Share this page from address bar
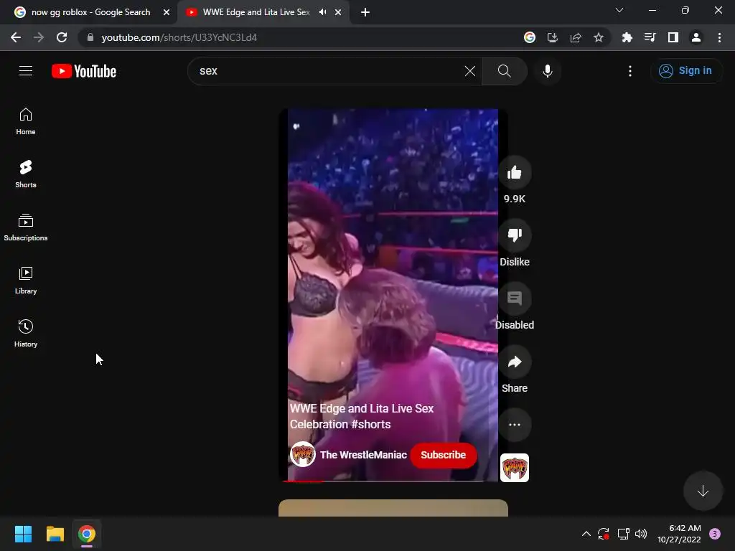 click(x=576, y=37)
